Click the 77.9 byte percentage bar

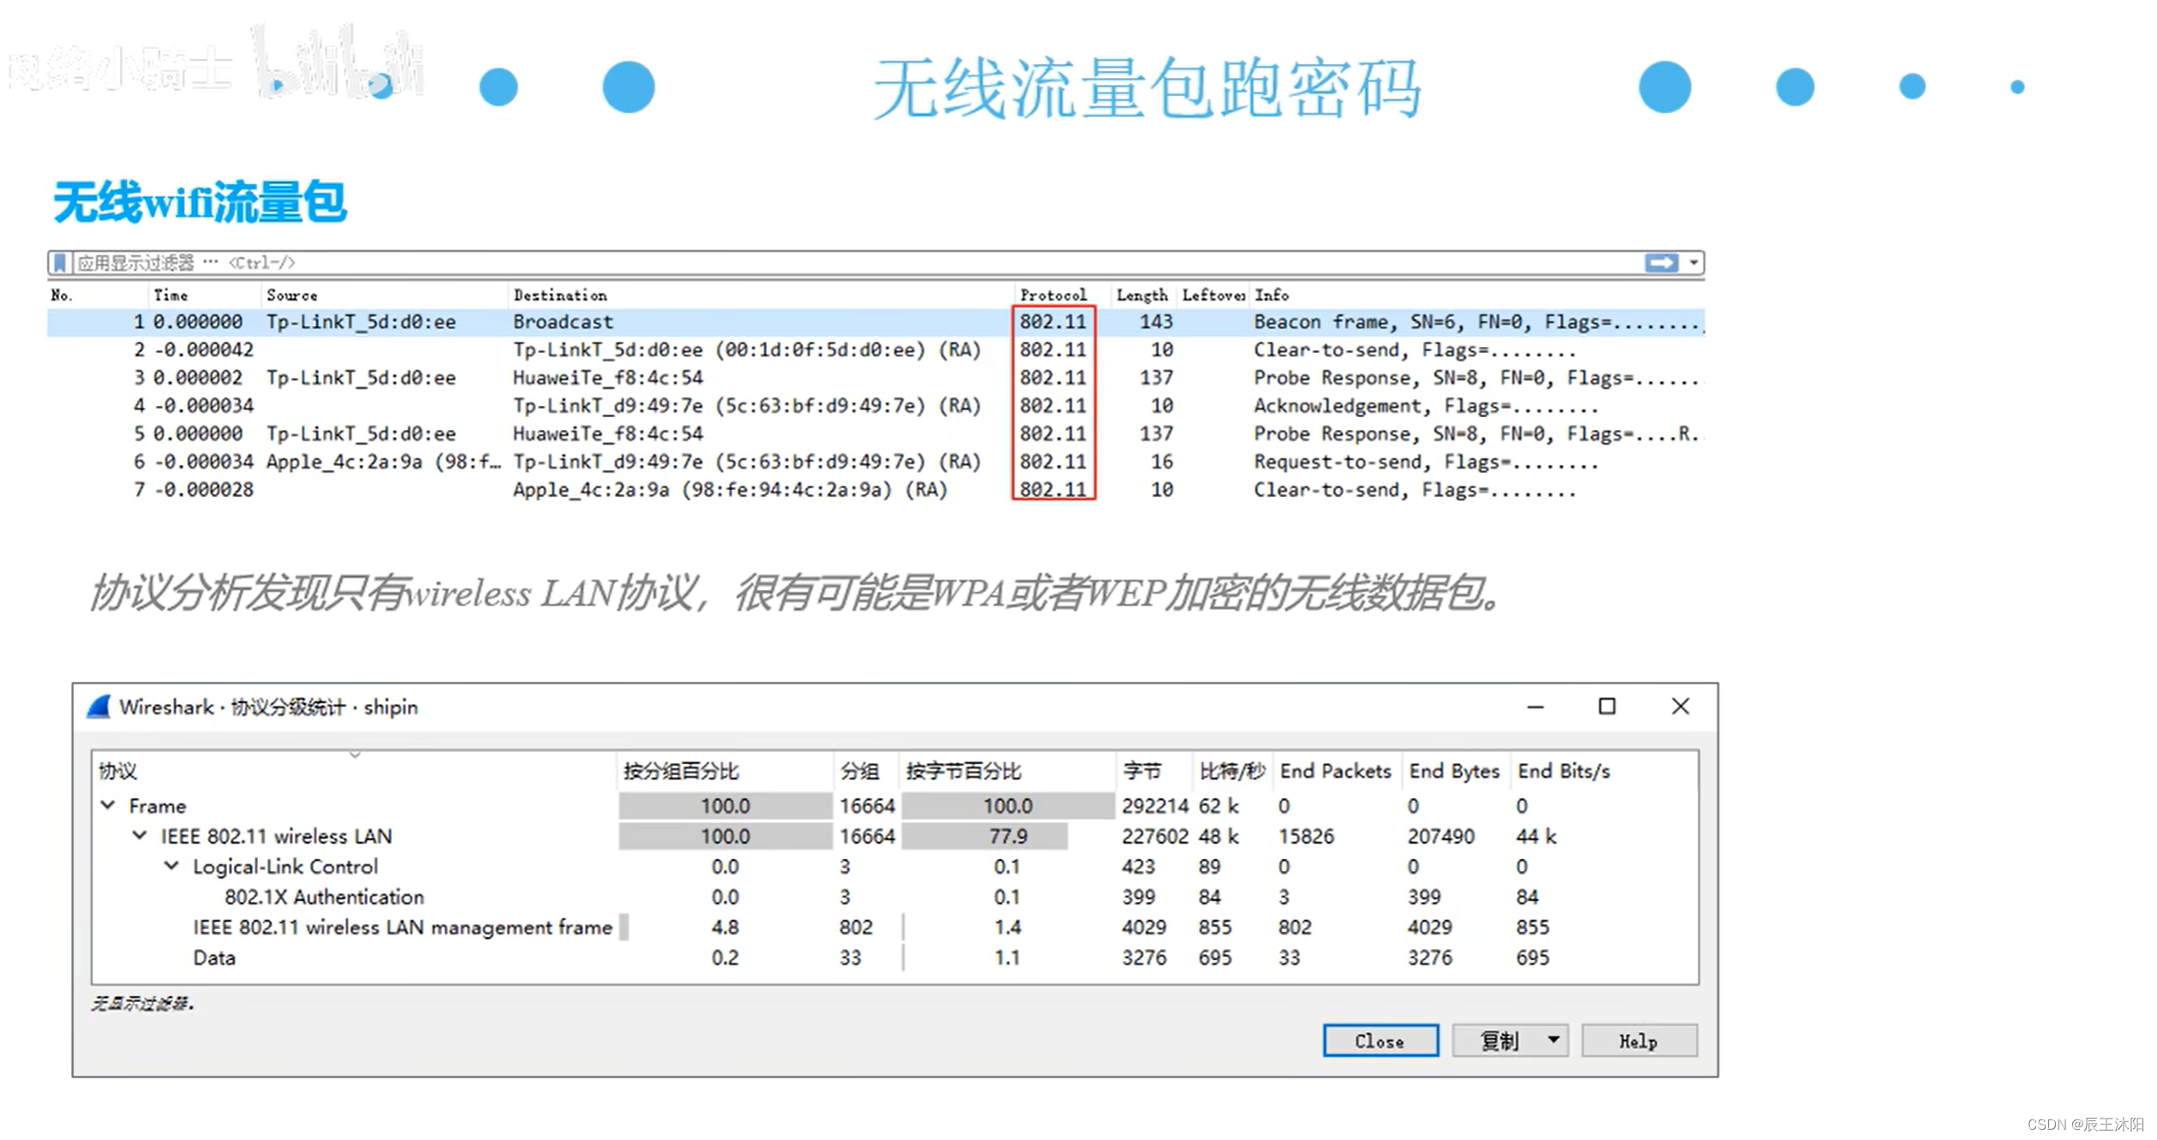pyautogui.click(x=986, y=837)
